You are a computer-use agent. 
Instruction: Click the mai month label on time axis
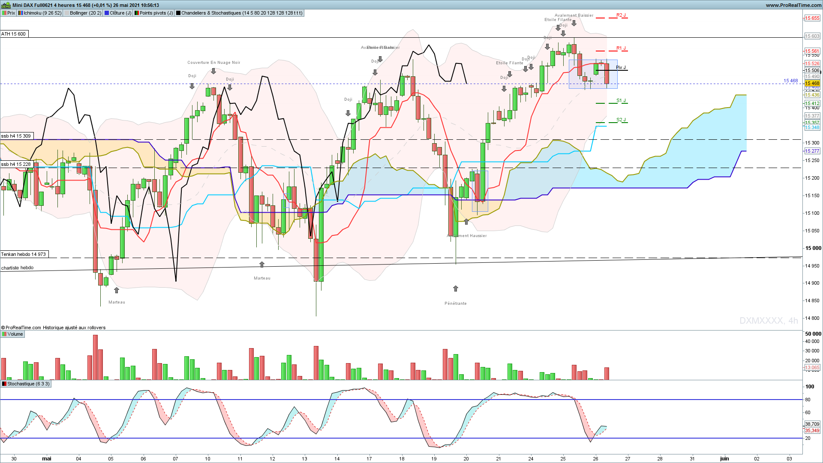point(47,459)
